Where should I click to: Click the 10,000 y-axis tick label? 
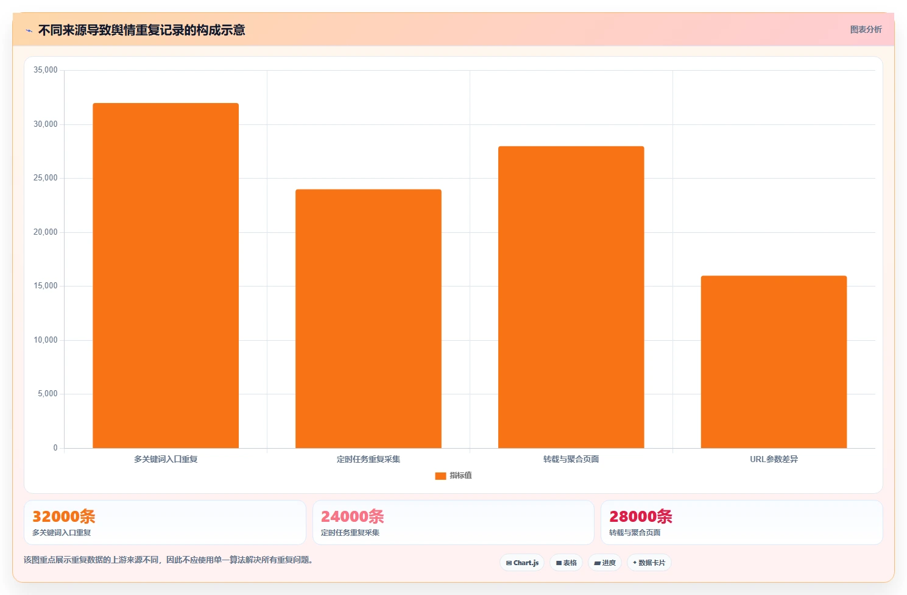click(x=46, y=340)
